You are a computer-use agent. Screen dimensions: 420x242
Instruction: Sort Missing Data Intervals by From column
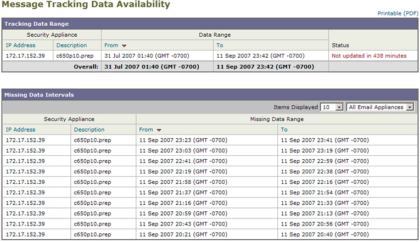click(x=146, y=130)
